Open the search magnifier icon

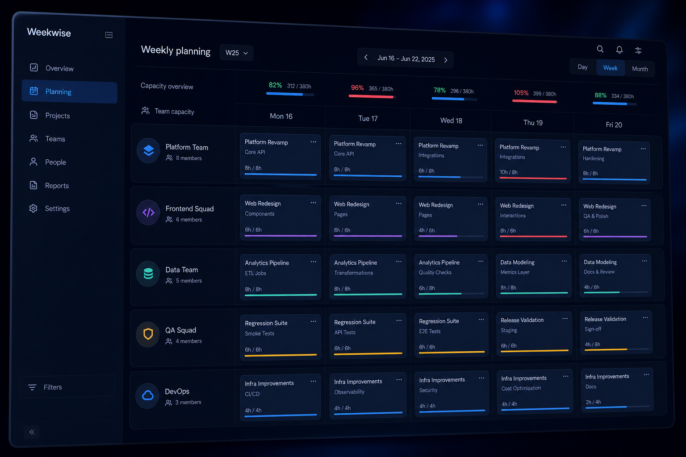(600, 49)
